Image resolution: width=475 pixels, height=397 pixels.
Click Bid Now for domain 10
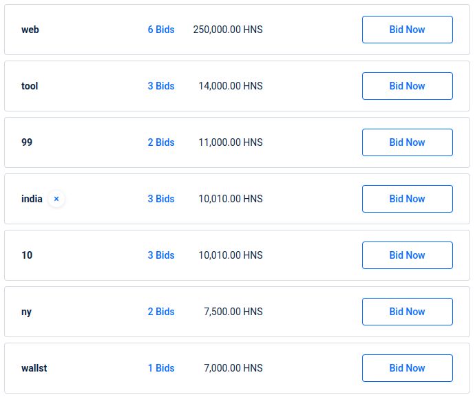(x=407, y=255)
